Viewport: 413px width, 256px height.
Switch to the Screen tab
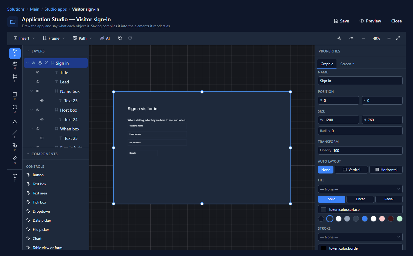347,64
